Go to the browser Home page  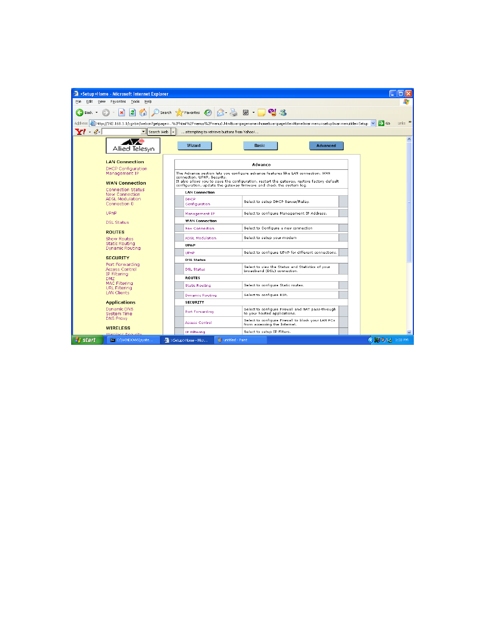(143, 112)
